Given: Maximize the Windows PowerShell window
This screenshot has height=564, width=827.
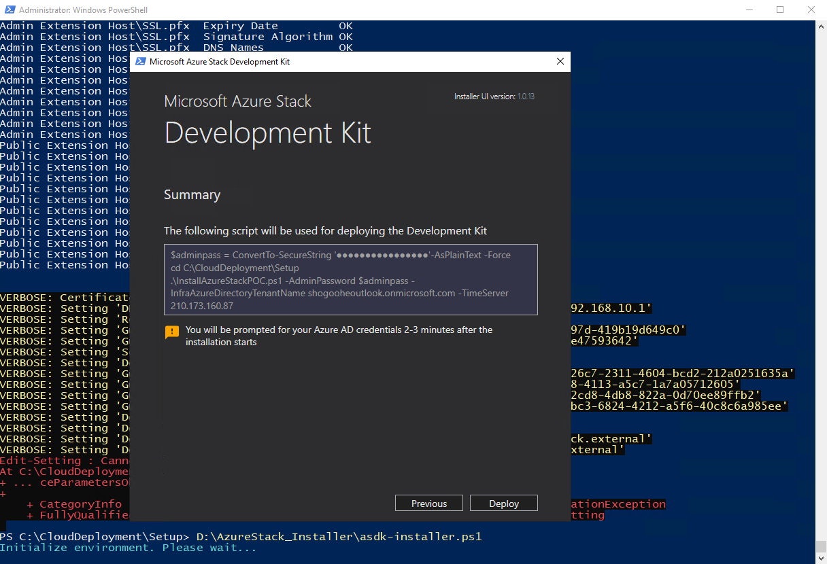Looking at the screenshot, I should [x=780, y=10].
